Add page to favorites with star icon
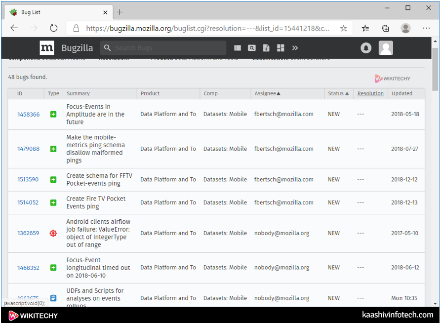The width and height of the screenshot is (441, 324). [x=344, y=28]
